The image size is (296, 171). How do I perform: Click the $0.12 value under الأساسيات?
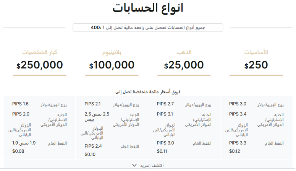(235, 151)
